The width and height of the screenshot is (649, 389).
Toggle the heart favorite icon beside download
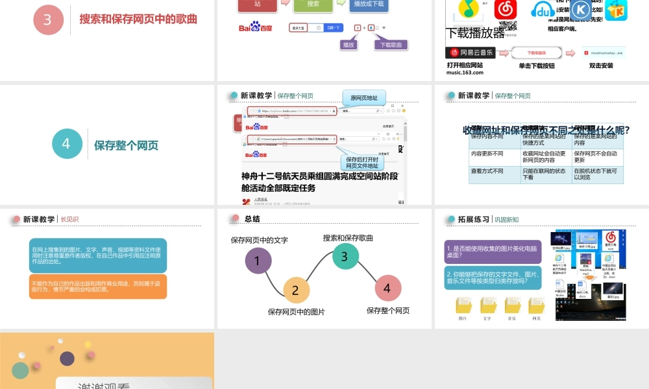pos(385,28)
